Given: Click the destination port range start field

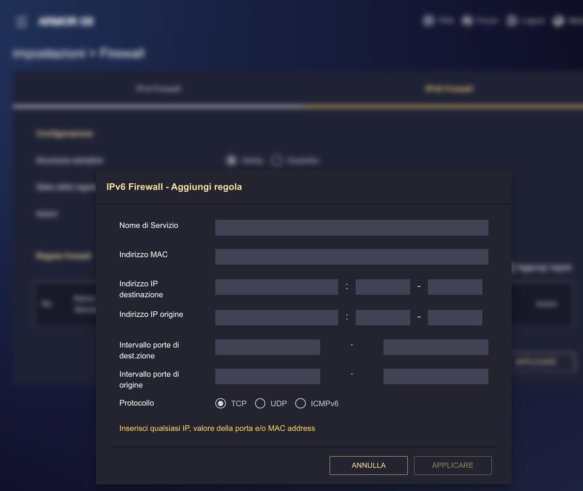Looking at the screenshot, I should pos(268,347).
